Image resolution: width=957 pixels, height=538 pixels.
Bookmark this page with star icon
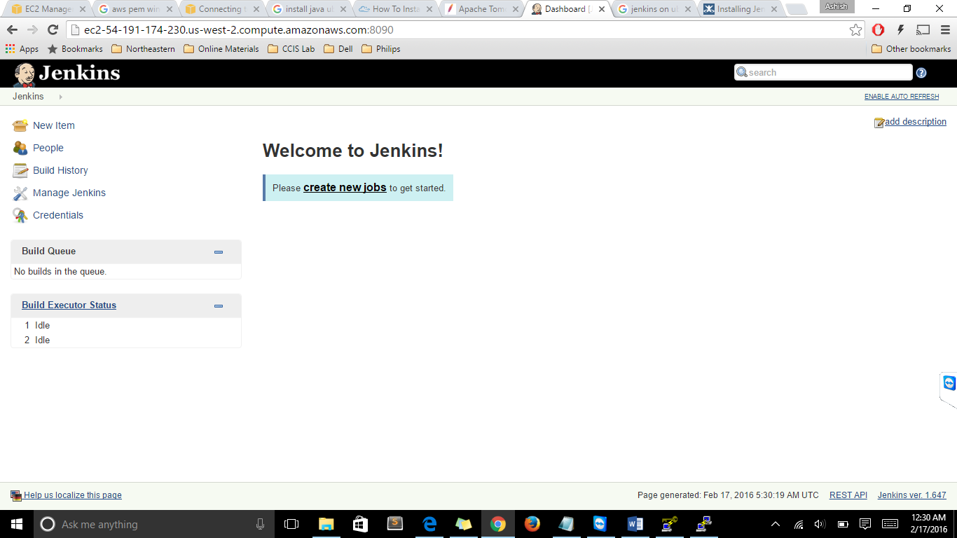[x=855, y=30]
